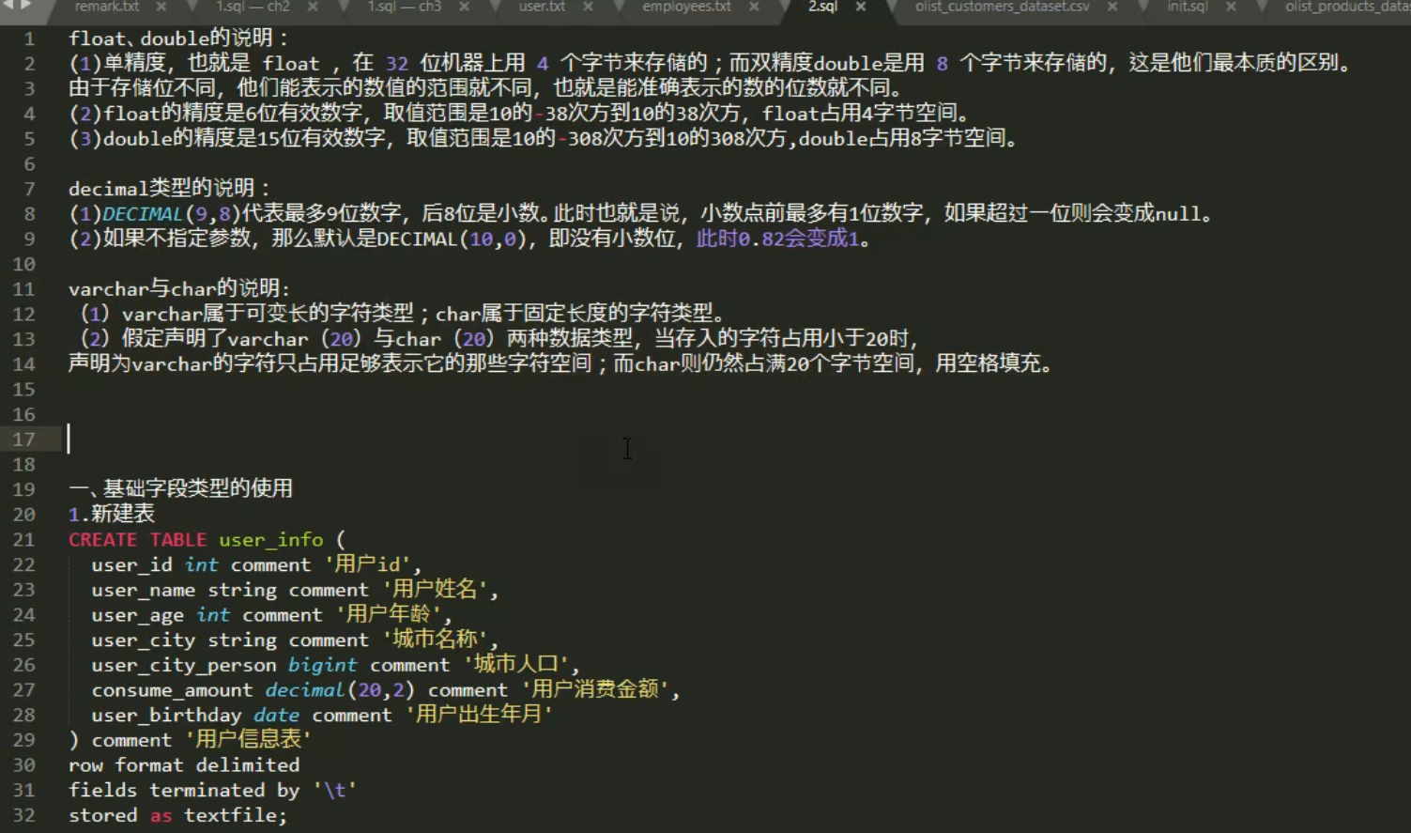Close the employees.txt tab with its x

click(755, 8)
